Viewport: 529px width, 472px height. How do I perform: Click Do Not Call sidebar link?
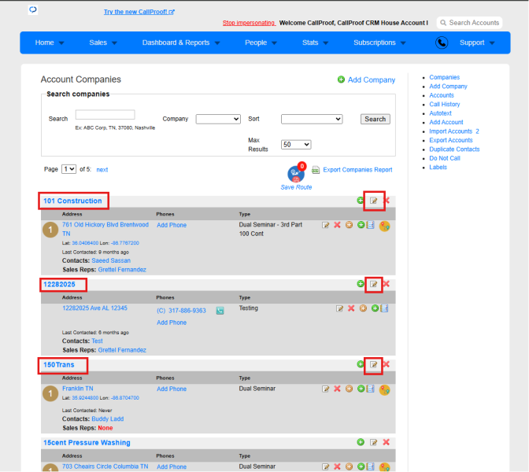coord(444,158)
